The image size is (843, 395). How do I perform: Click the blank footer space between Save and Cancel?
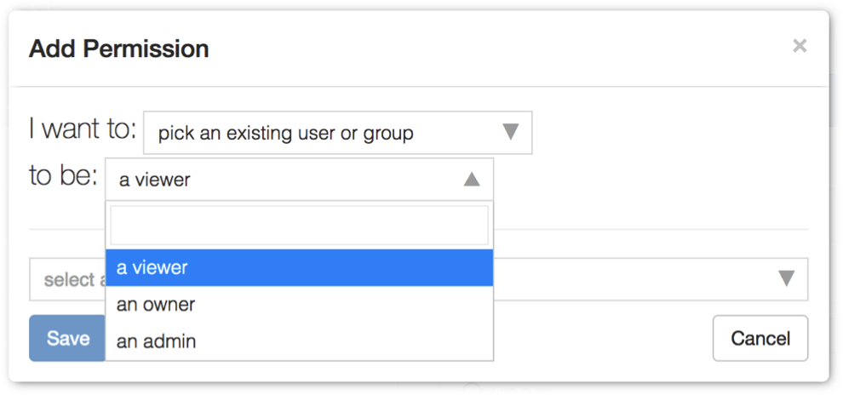(602, 338)
